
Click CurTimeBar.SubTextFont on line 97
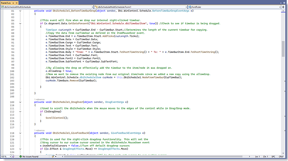[101, 62]
